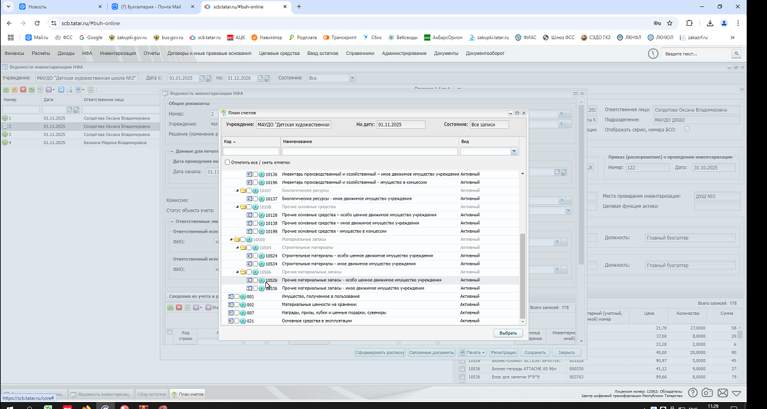The width and height of the screenshot is (767, 409).
Task: Click the help question mark icon at bottom right
Action: coord(693,393)
